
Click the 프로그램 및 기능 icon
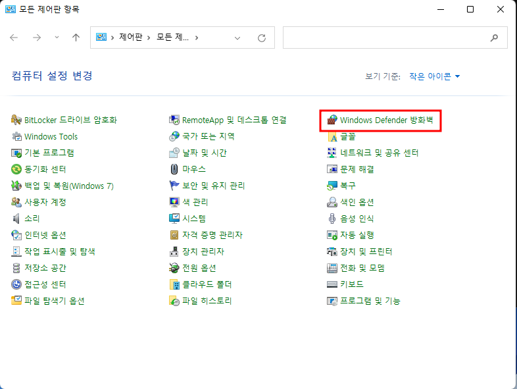[332, 301]
